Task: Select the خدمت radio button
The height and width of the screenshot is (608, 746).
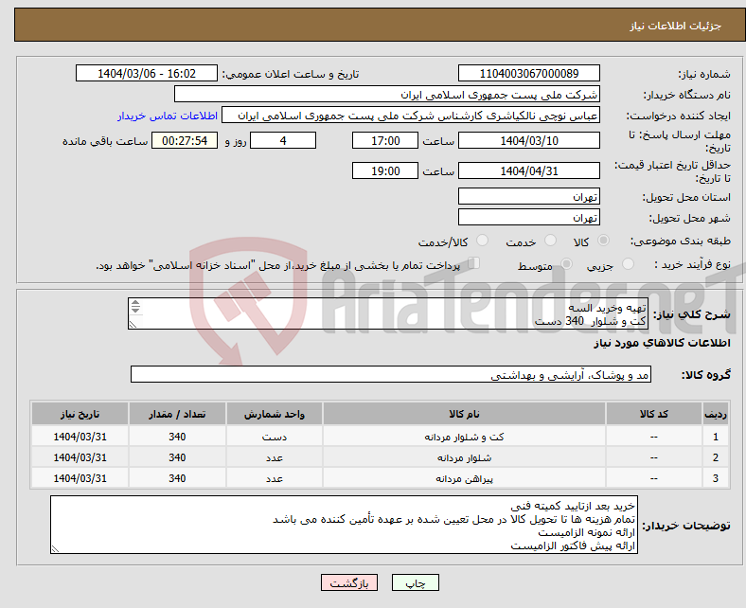Action: (x=550, y=241)
